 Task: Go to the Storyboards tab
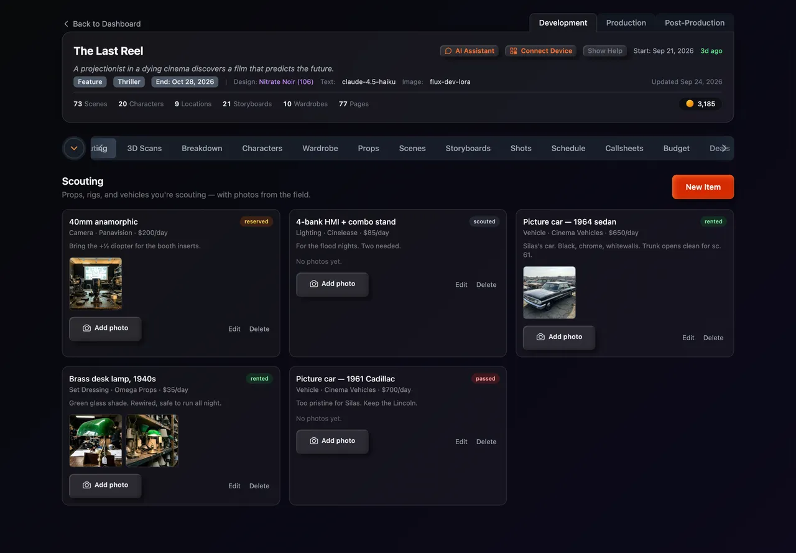[x=468, y=148]
